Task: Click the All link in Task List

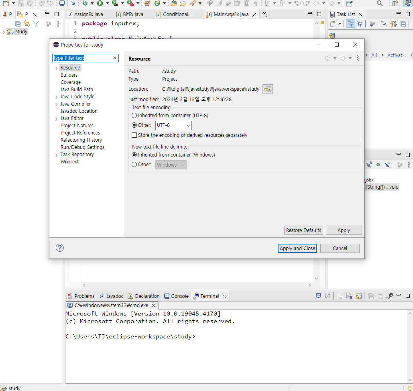Action: [x=374, y=55]
